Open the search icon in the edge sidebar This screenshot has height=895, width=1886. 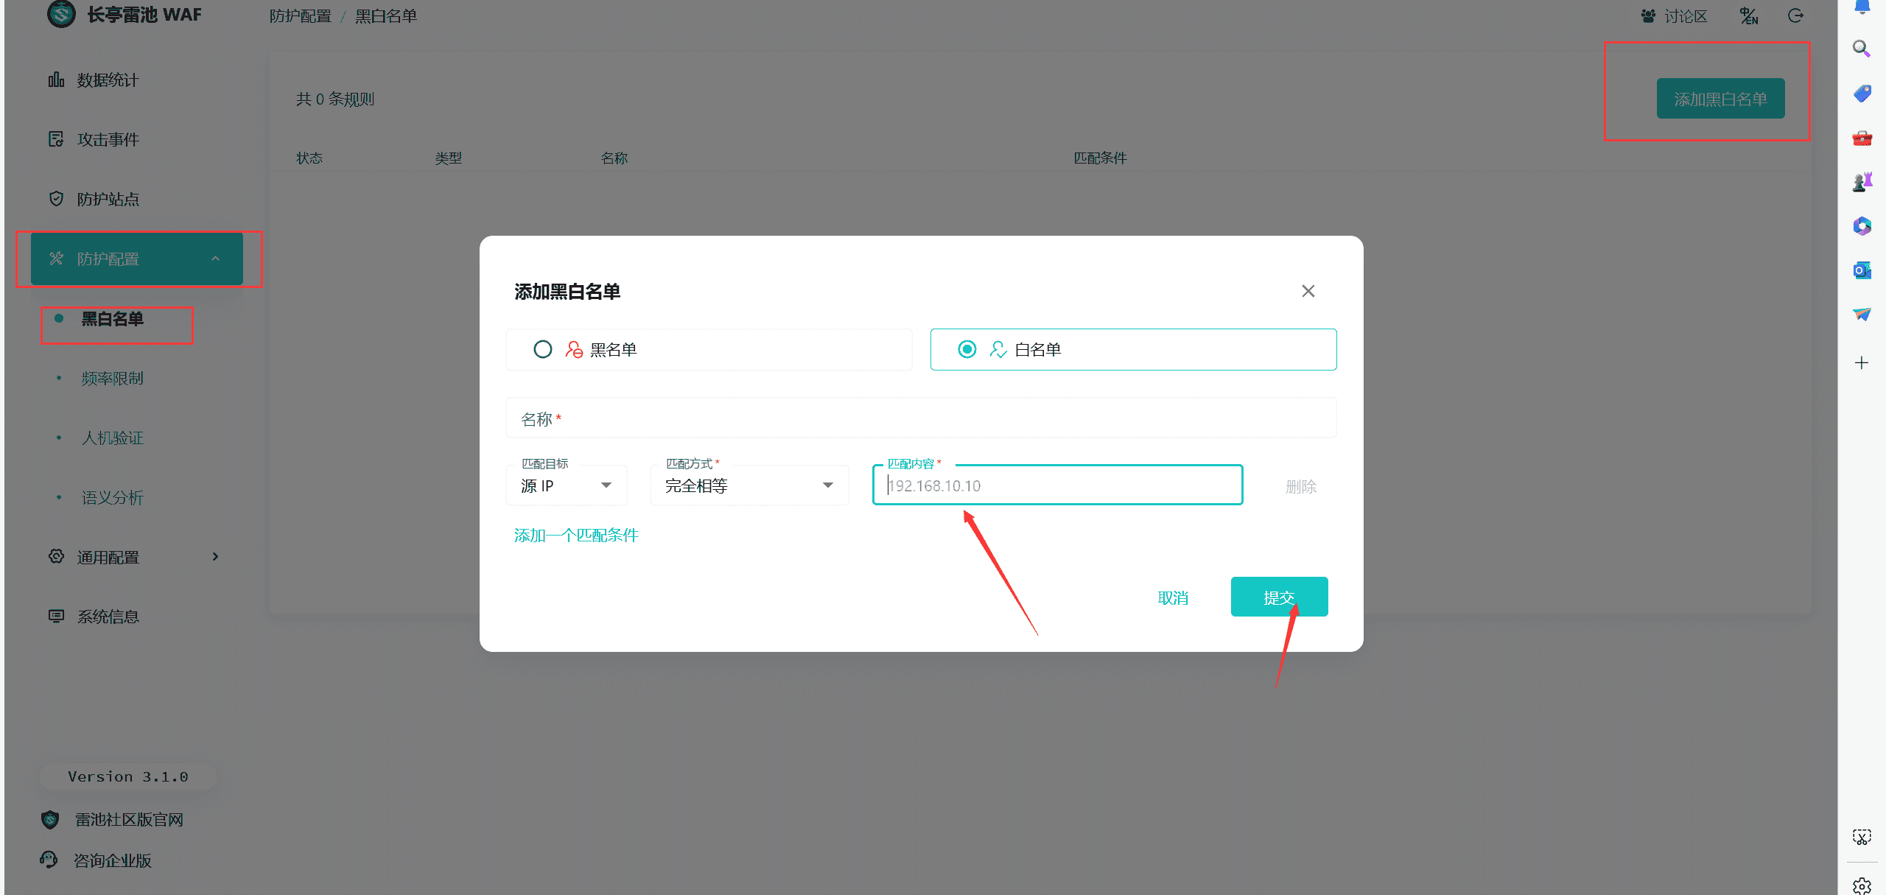click(1862, 49)
